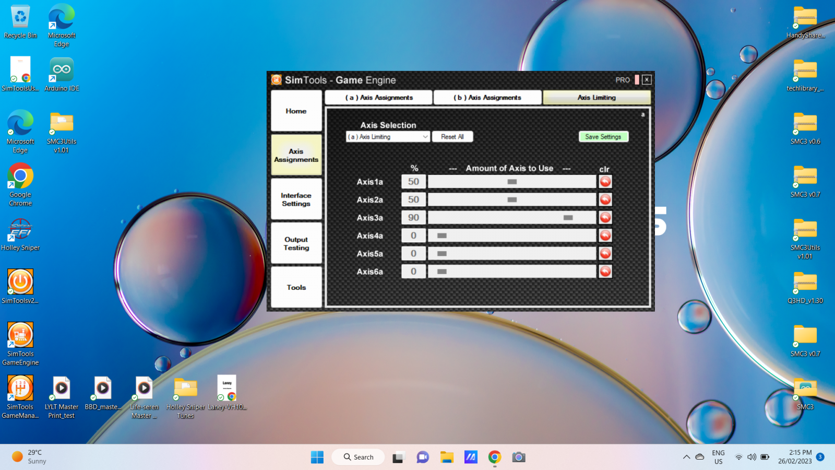Click the Axis3a percent field showing 90

coord(413,218)
